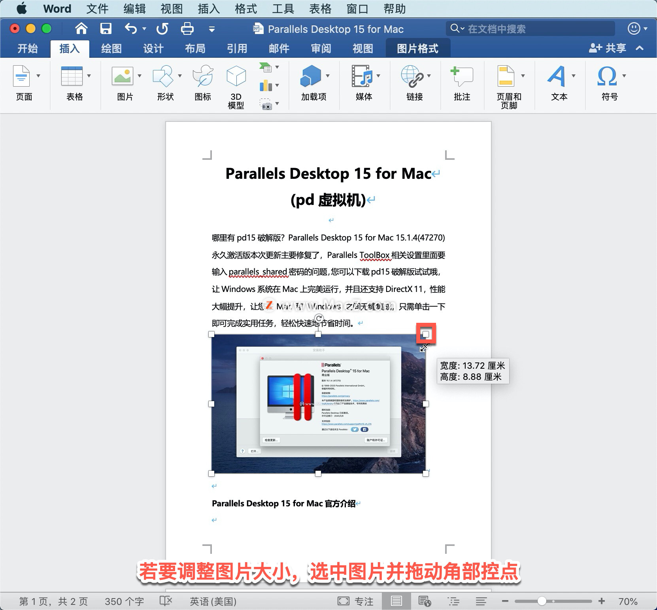Click the Undo arrow icon
The height and width of the screenshot is (610, 657).
[131, 28]
